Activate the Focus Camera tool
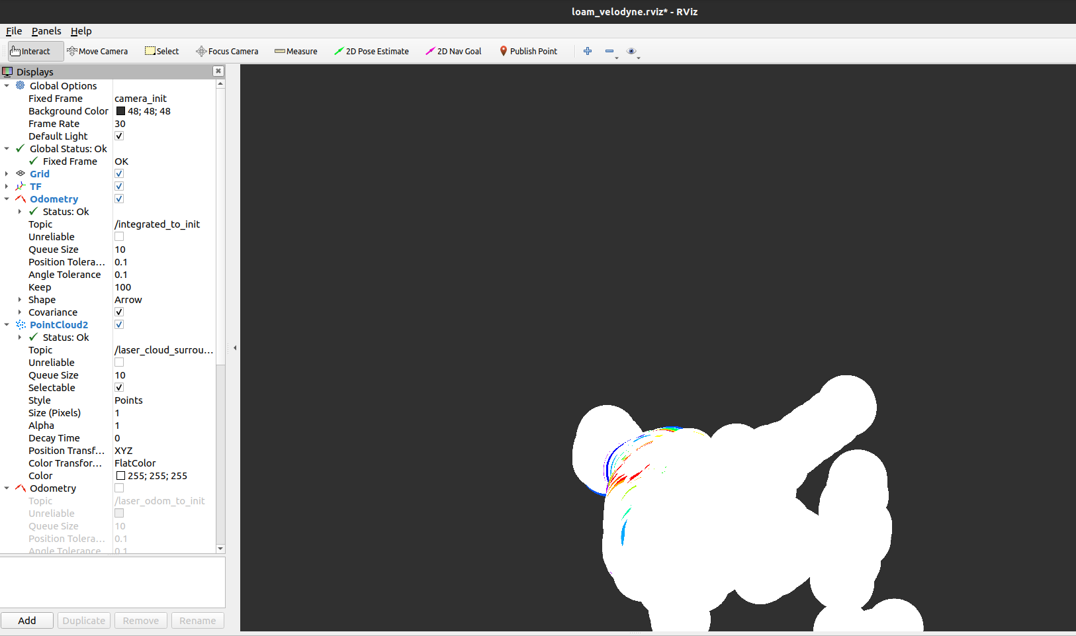1076x636 pixels. 227,51
